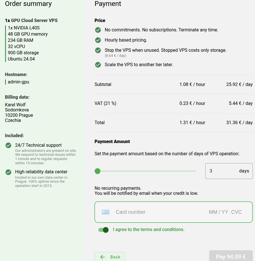Click the 24/7 Technical support checkmark icon
Image resolution: width=255 pixels, height=261 pixels.
(x=8, y=145)
